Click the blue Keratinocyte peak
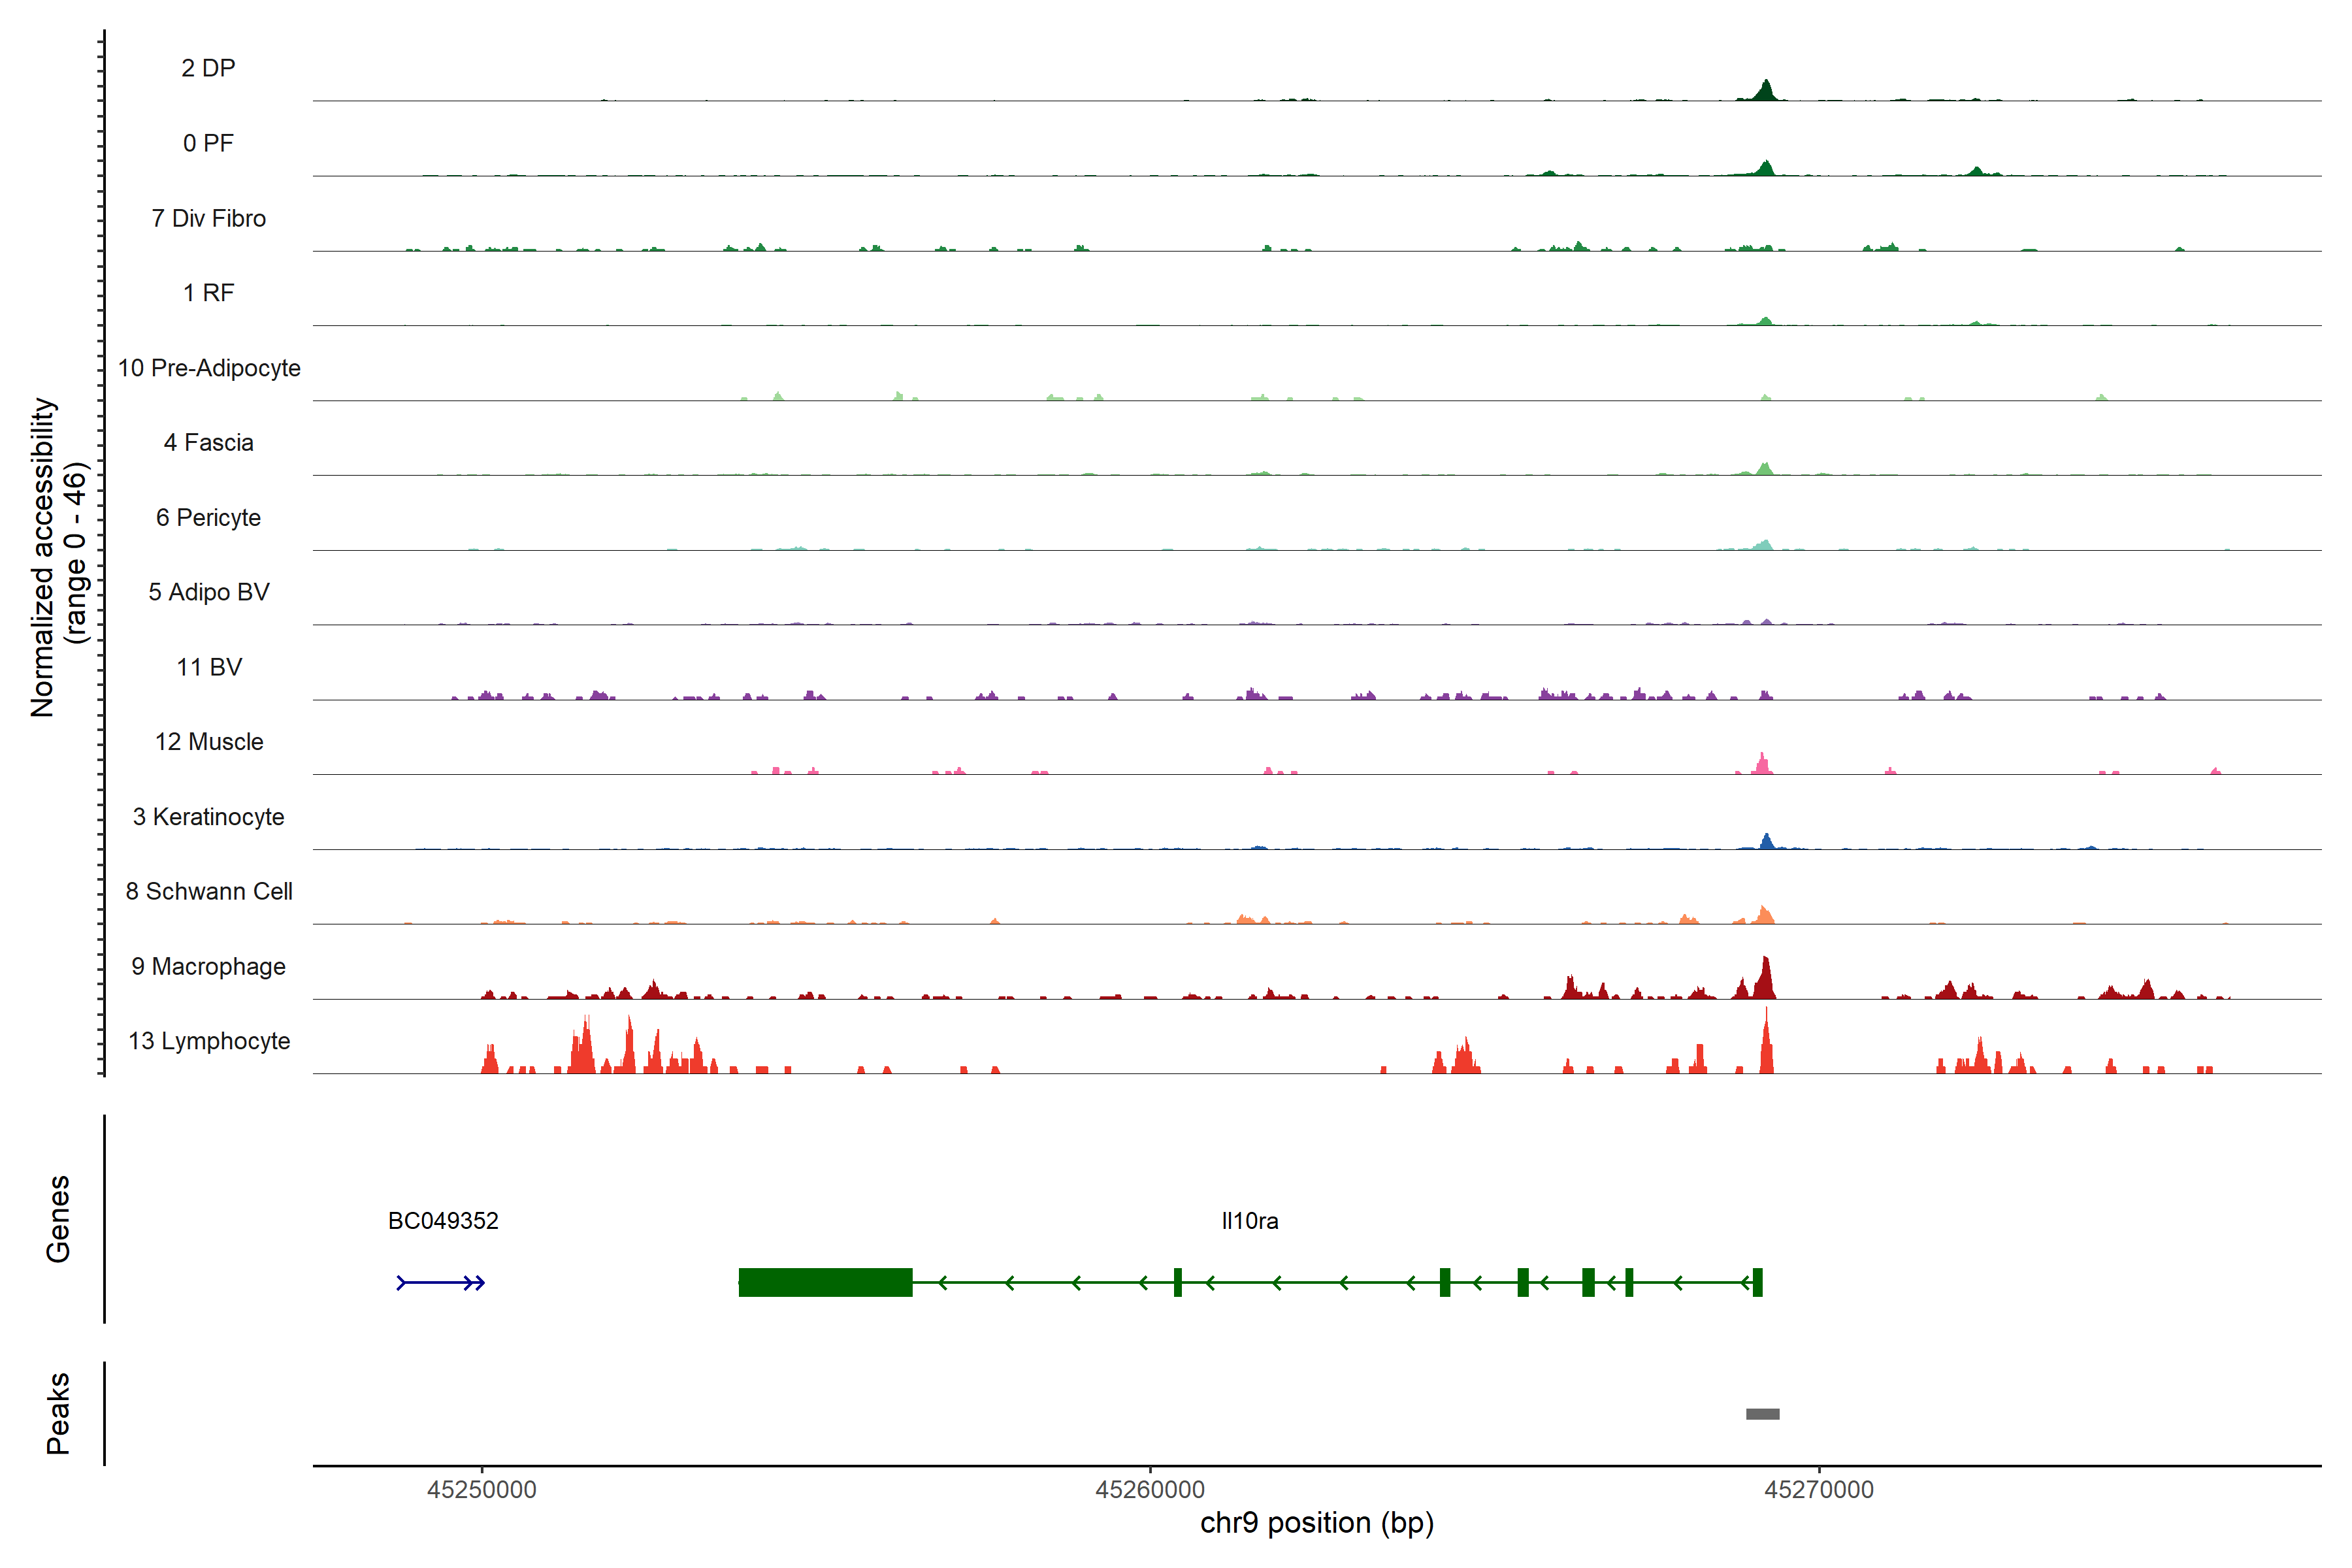The image size is (2352, 1568). pos(1766,842)
